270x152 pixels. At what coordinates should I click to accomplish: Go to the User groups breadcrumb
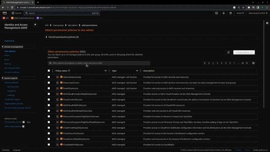point(58,25)
